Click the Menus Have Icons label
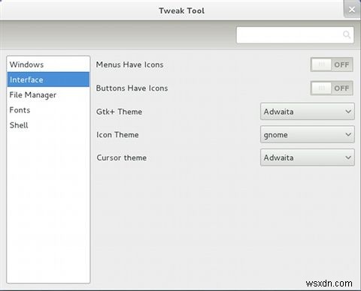 pyautogui.click(x=129, y=64)
